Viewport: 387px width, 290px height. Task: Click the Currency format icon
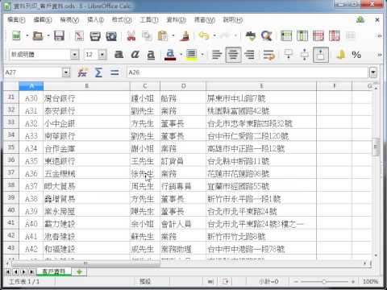pos(341,55)
